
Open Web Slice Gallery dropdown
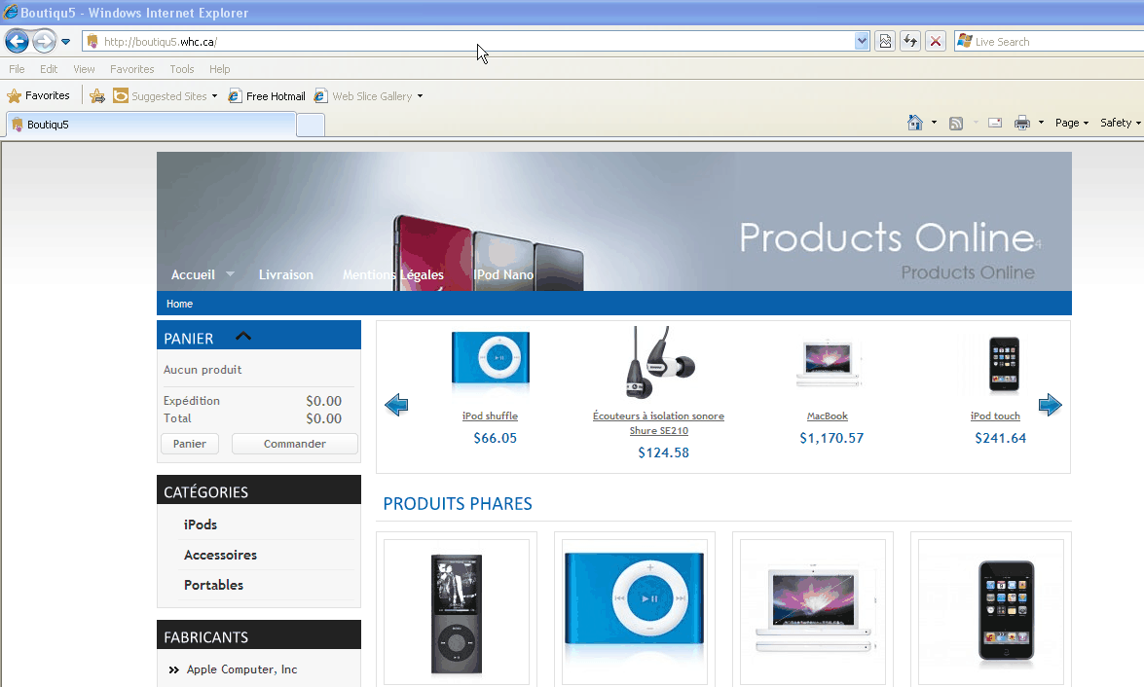[x=368, y=96]
